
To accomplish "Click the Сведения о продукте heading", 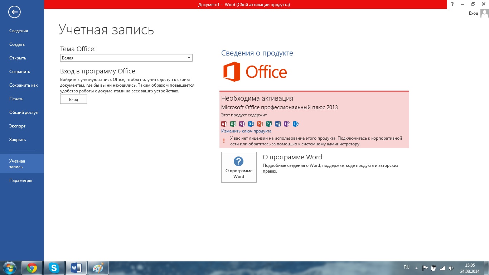I will (257, 53).
